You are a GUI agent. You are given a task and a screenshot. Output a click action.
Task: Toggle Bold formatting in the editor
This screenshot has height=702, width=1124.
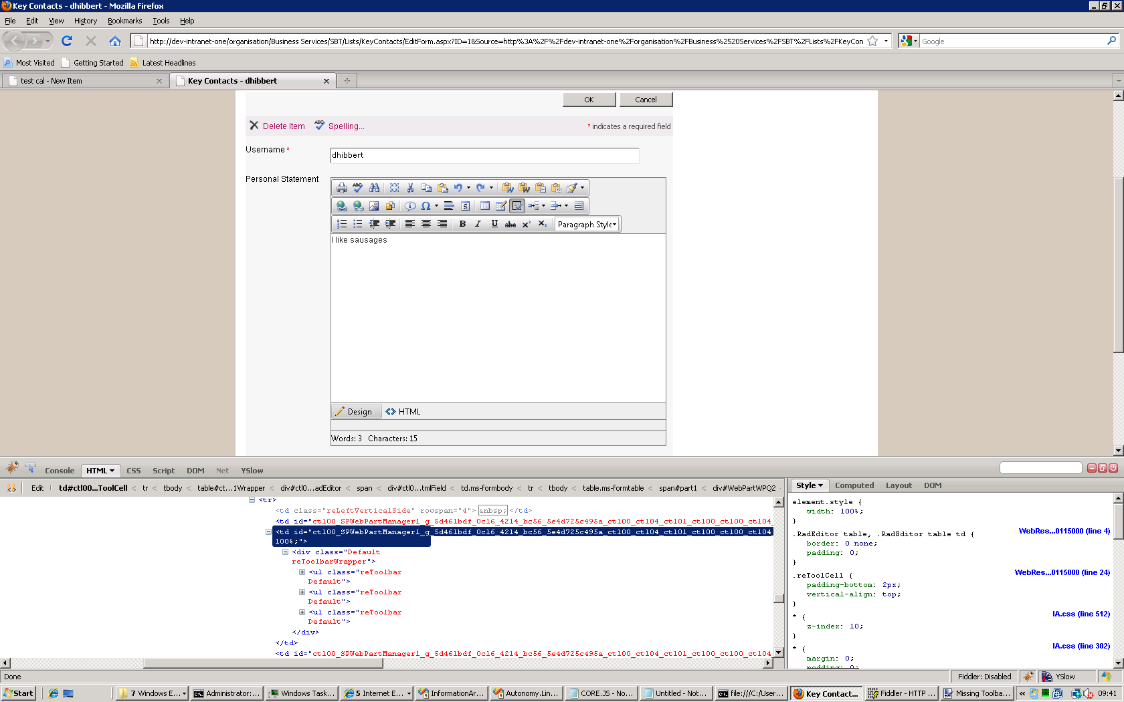coord(462,224)
